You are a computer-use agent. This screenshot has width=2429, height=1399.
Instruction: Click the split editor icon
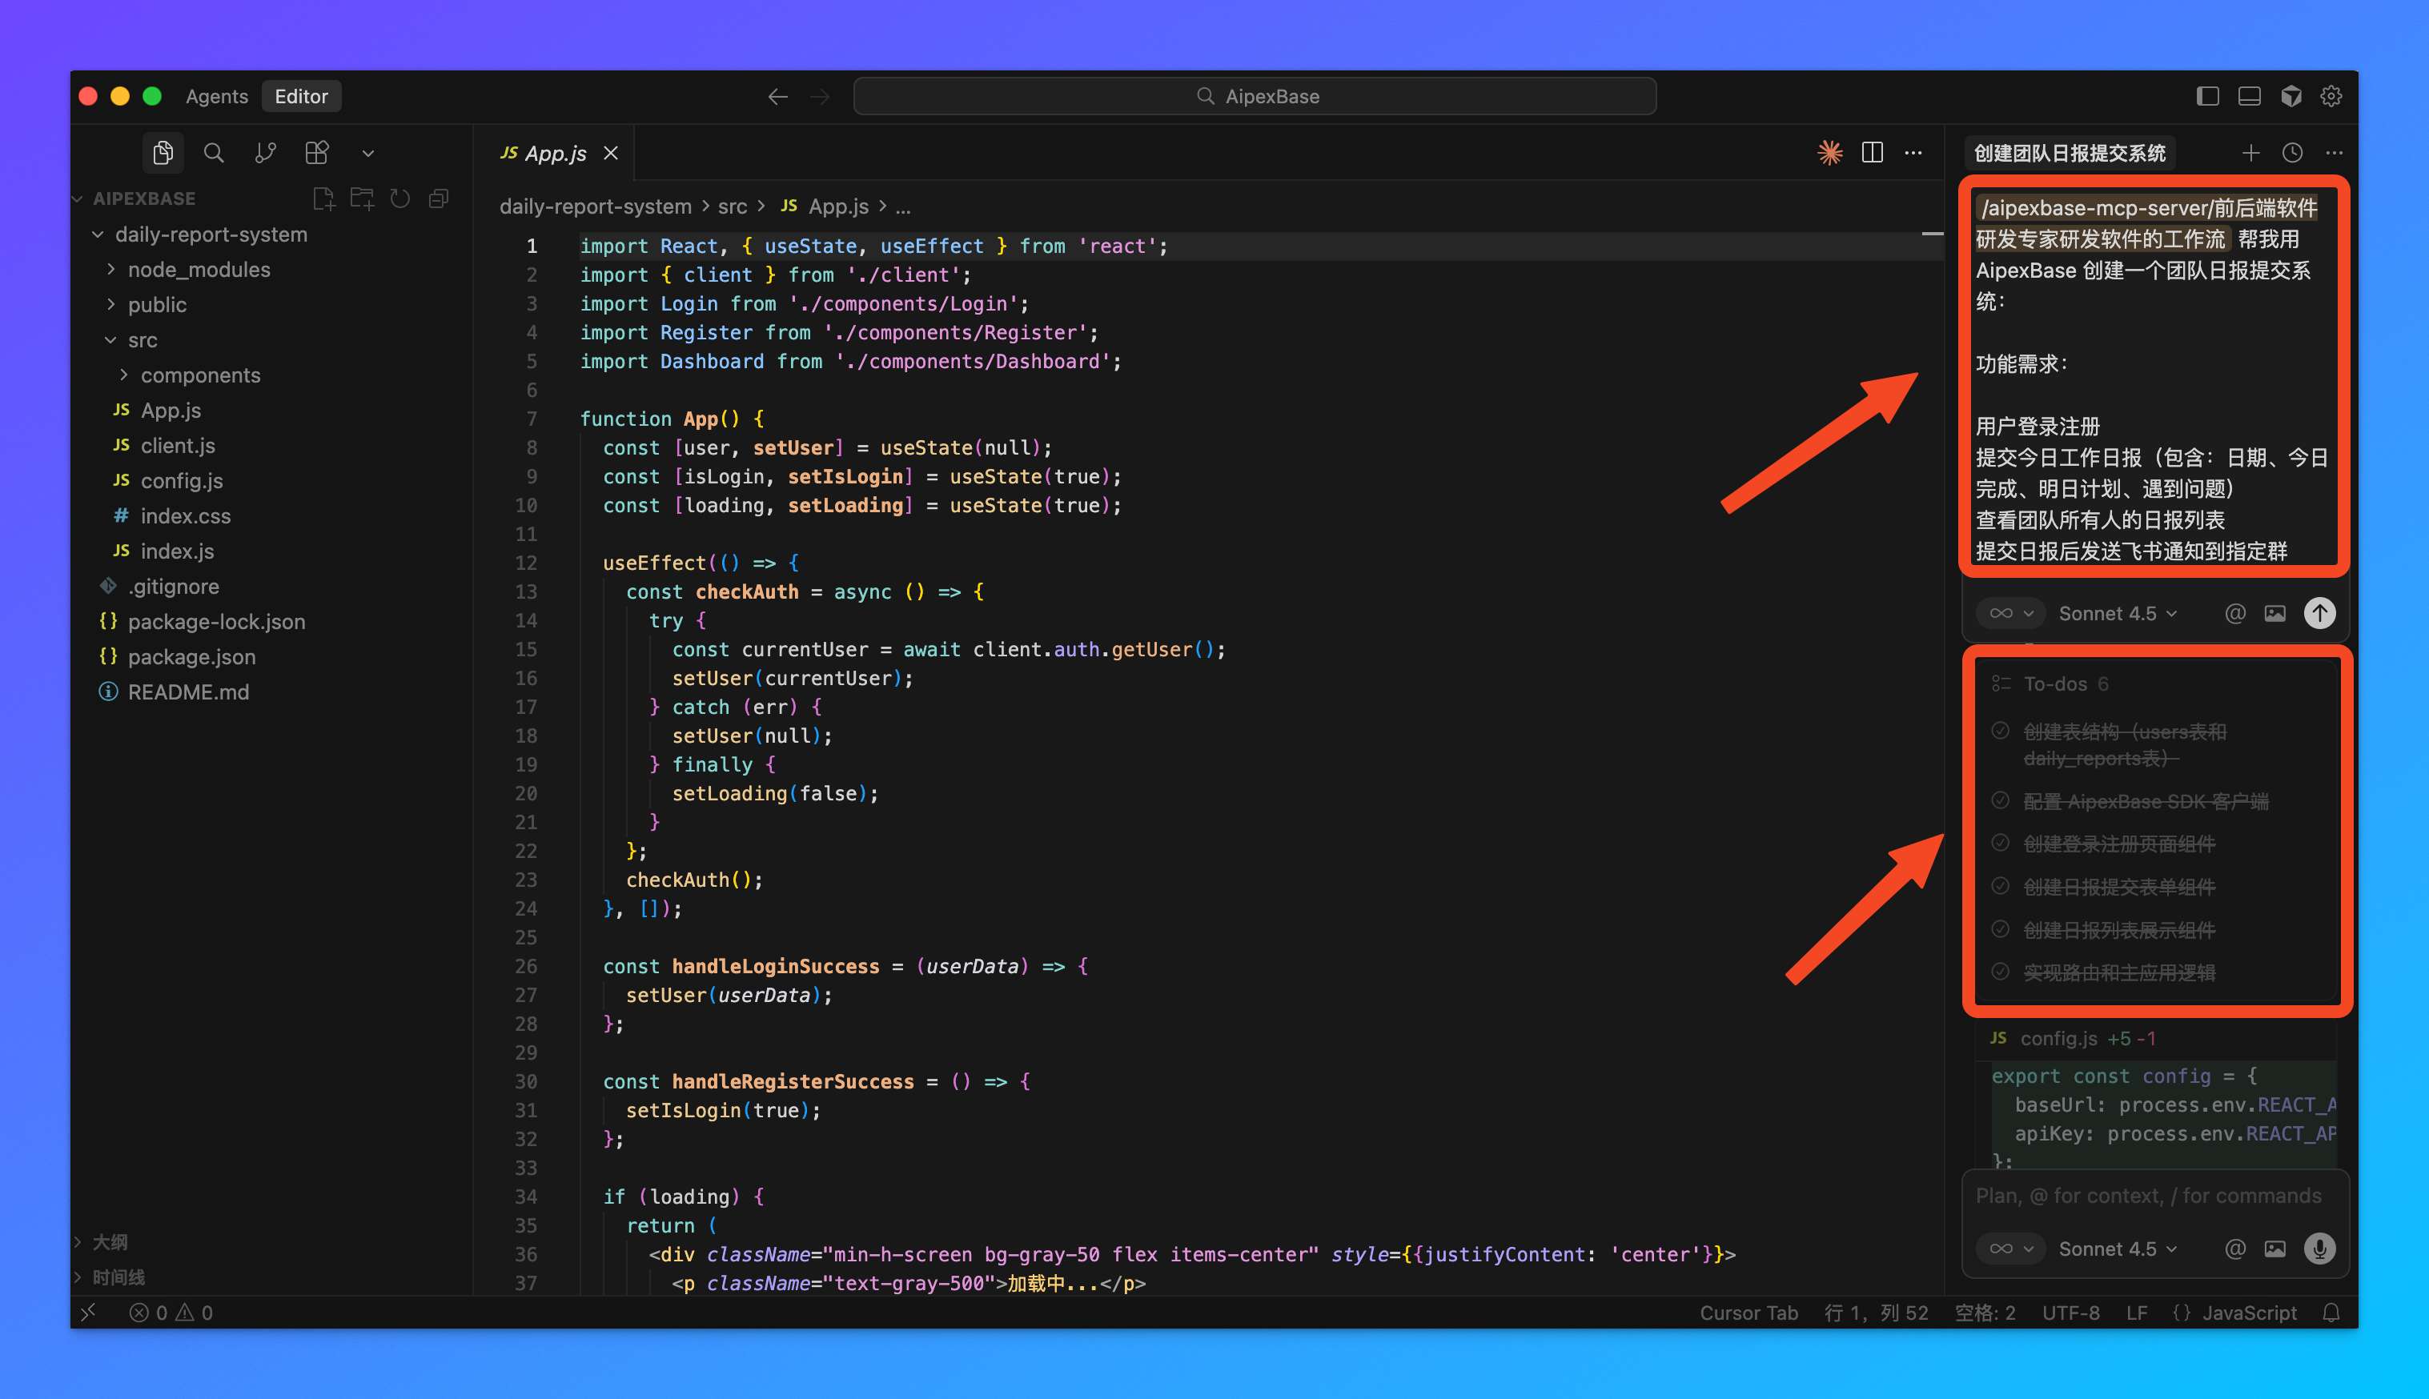(x=1872, y=153)
